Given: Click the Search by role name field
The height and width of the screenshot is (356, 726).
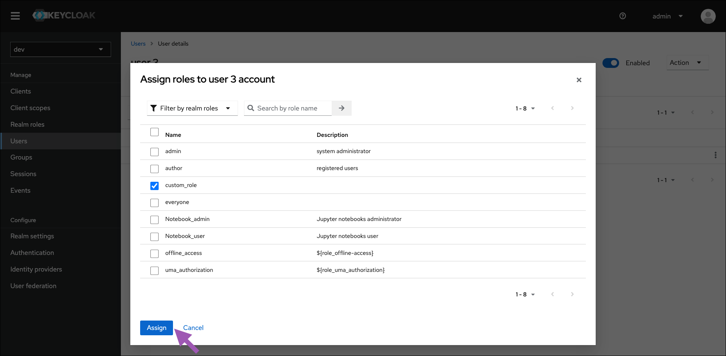Looking at the screenshot, I should pyautogui.click(x=288, y=108).
